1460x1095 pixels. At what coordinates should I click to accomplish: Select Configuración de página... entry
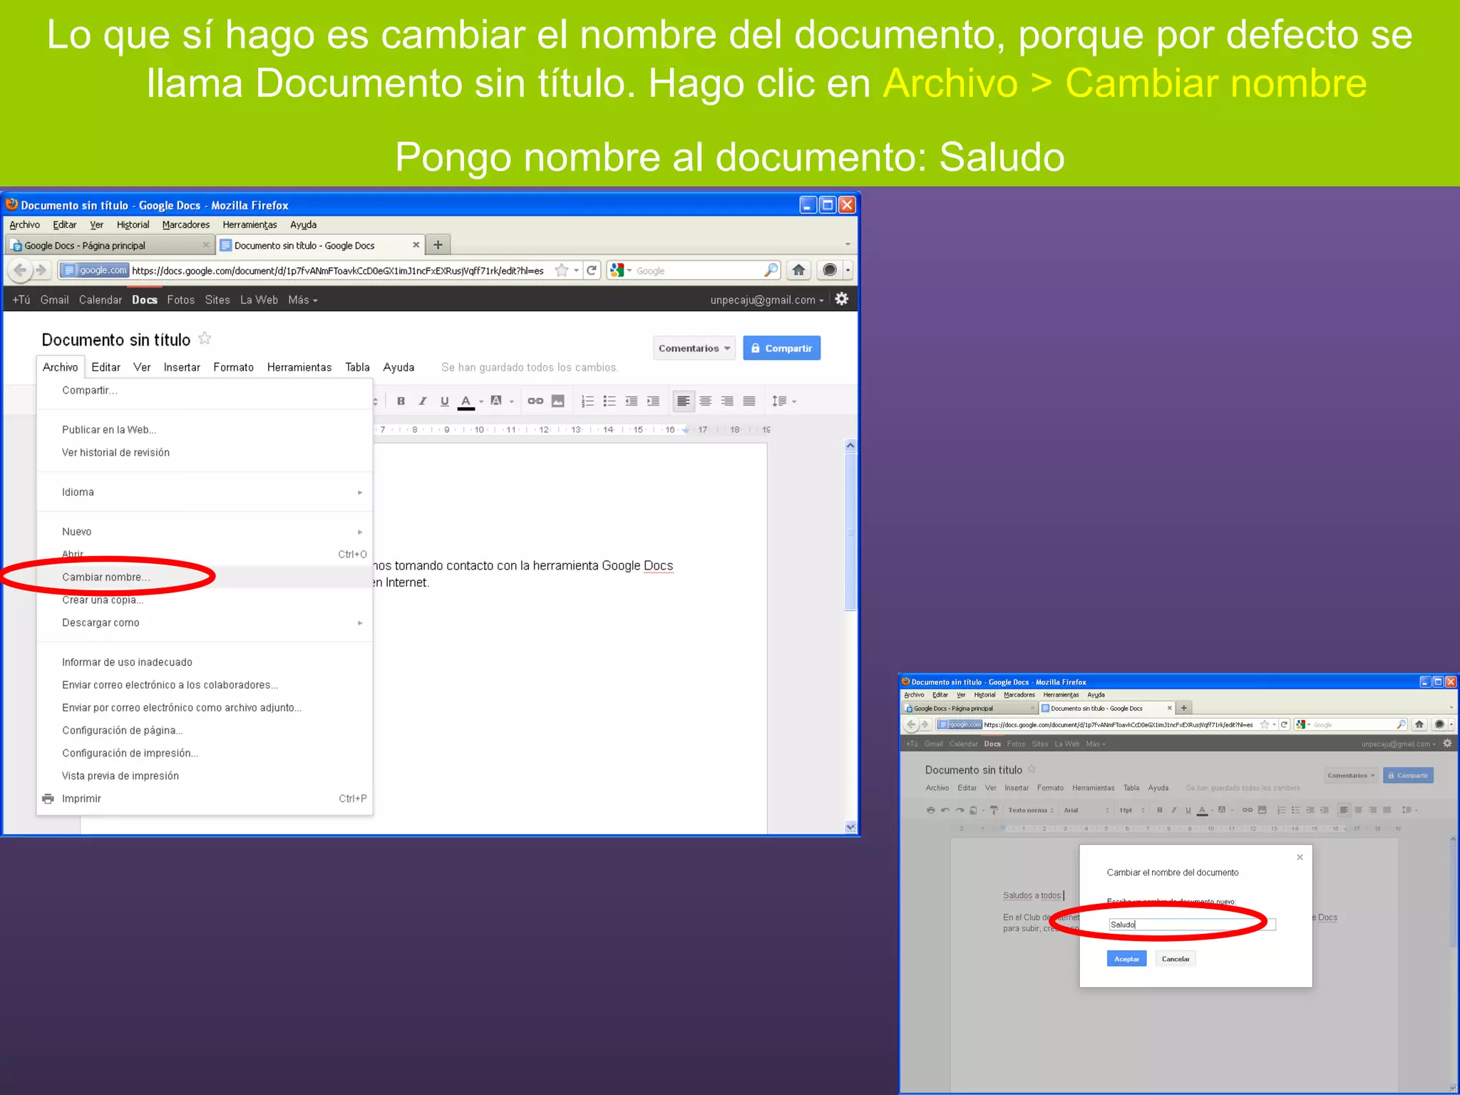[x=205, y=731]
